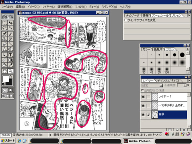
Task: Enable the ウインドウサイズを変更 checkbox
Action: tap(126, 20)
